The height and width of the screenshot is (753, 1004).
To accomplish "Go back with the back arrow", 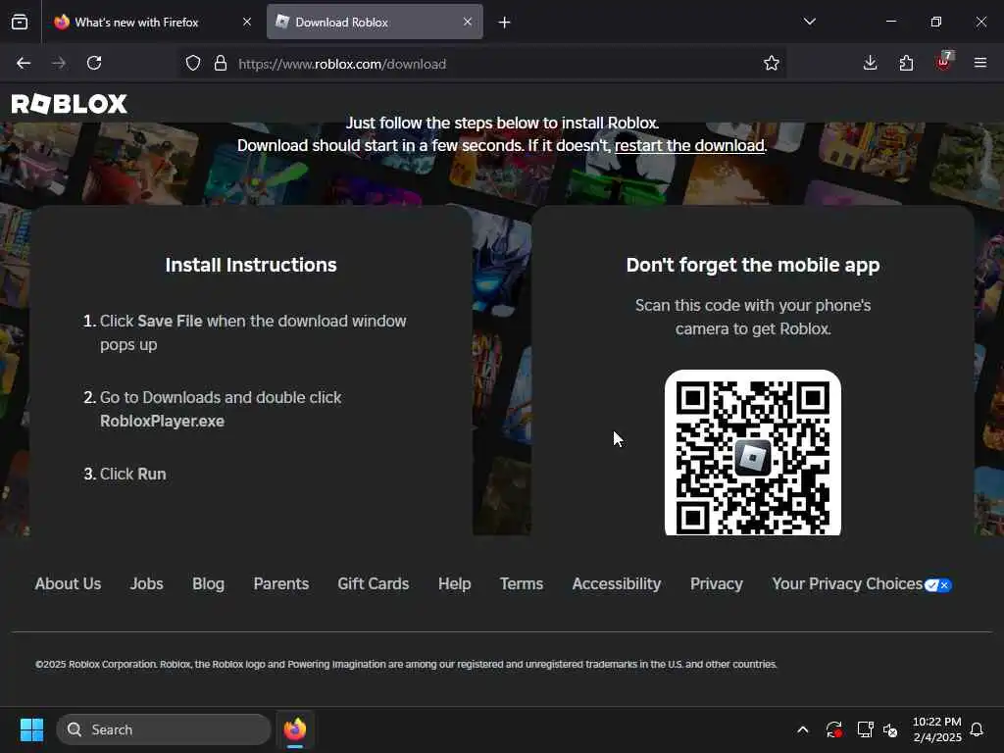I will 24,63.
